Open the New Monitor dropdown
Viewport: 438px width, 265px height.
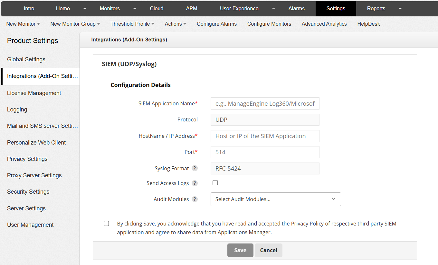[x=23, y=24]
